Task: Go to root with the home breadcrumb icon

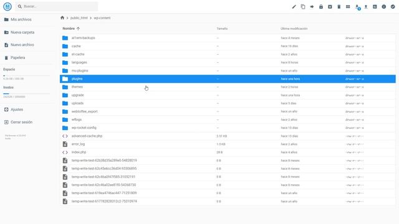Action: (62, 18)
